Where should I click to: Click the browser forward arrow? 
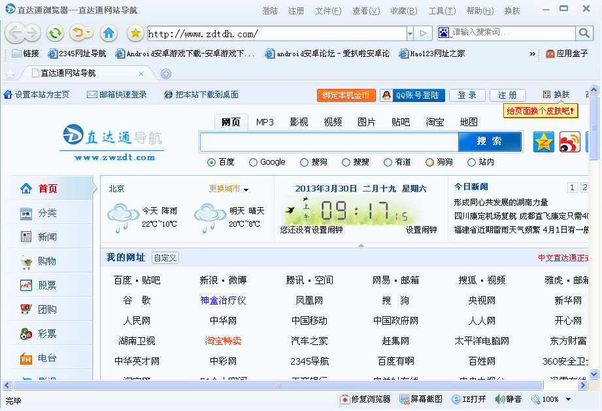pos(32,33)
